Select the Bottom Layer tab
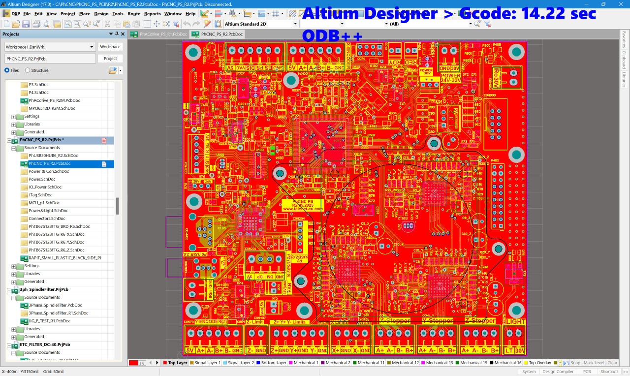Viewport: 630px width, 376px height. (271, 363)
